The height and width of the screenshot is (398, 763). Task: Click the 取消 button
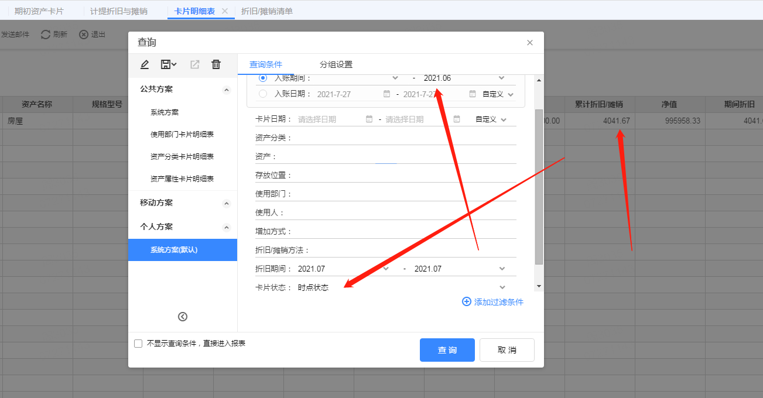(507, 350)
